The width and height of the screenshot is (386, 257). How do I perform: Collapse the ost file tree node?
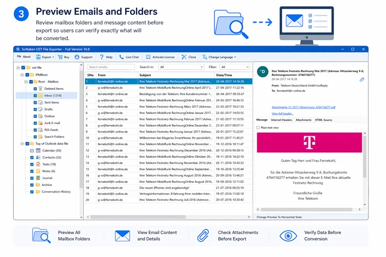[x=18, y=68]
